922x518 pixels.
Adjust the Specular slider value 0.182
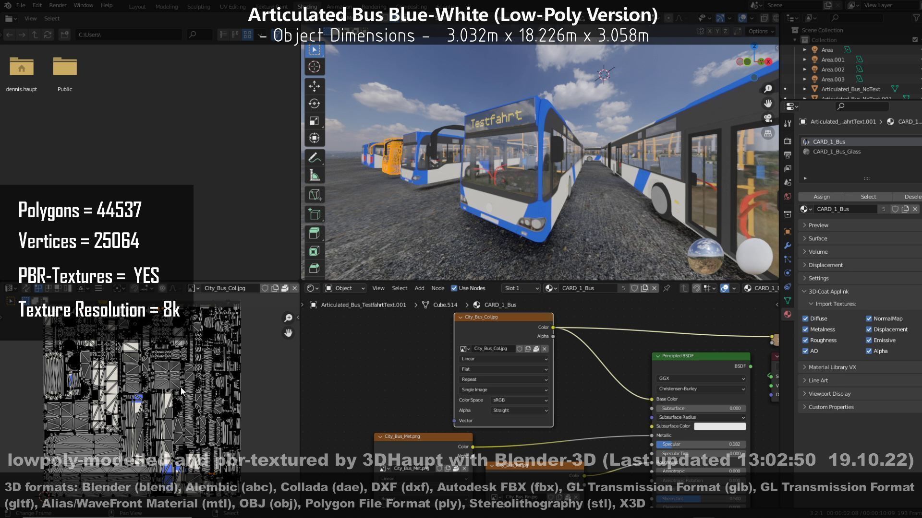(701, 445)
